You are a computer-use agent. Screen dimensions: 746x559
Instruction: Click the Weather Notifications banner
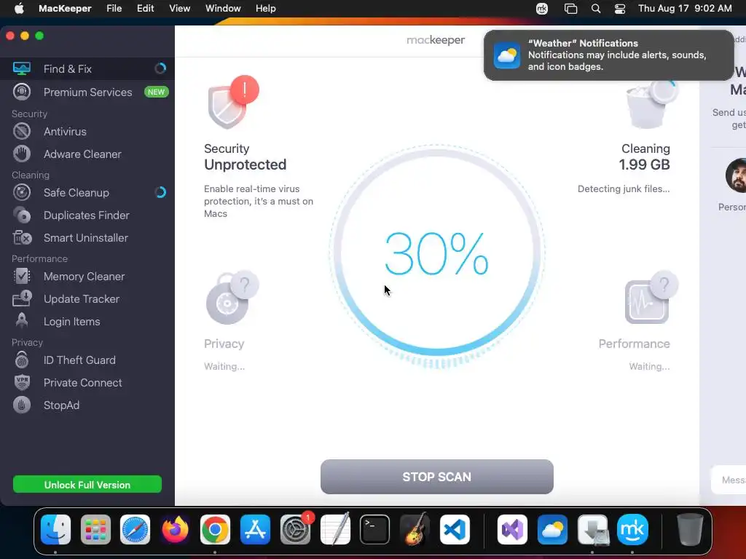608,55
